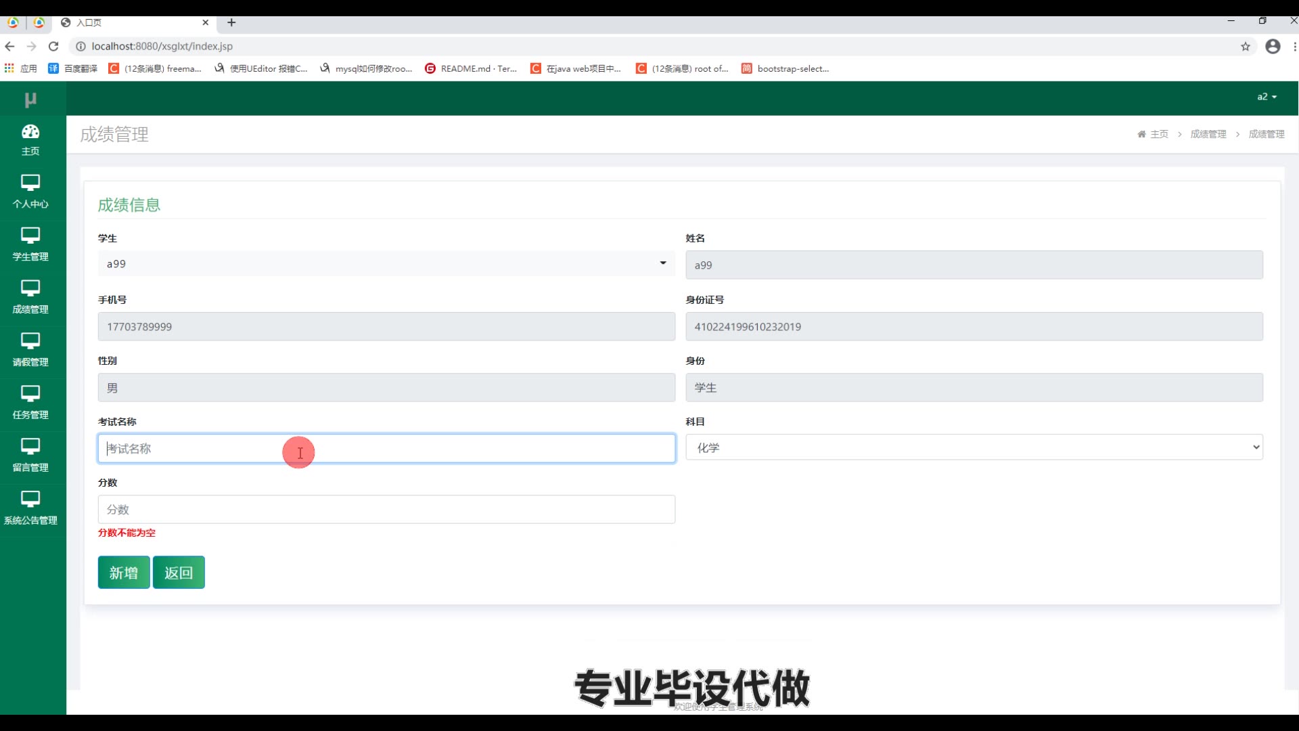Screen dimensions: 1299x731
Task: Click the 成绩管理 page title
Action: 114,134
